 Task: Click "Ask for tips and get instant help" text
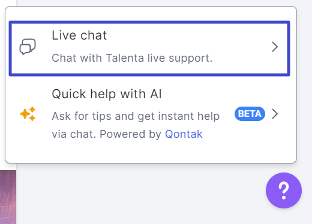pyautogui.click(x=136, y=116)
